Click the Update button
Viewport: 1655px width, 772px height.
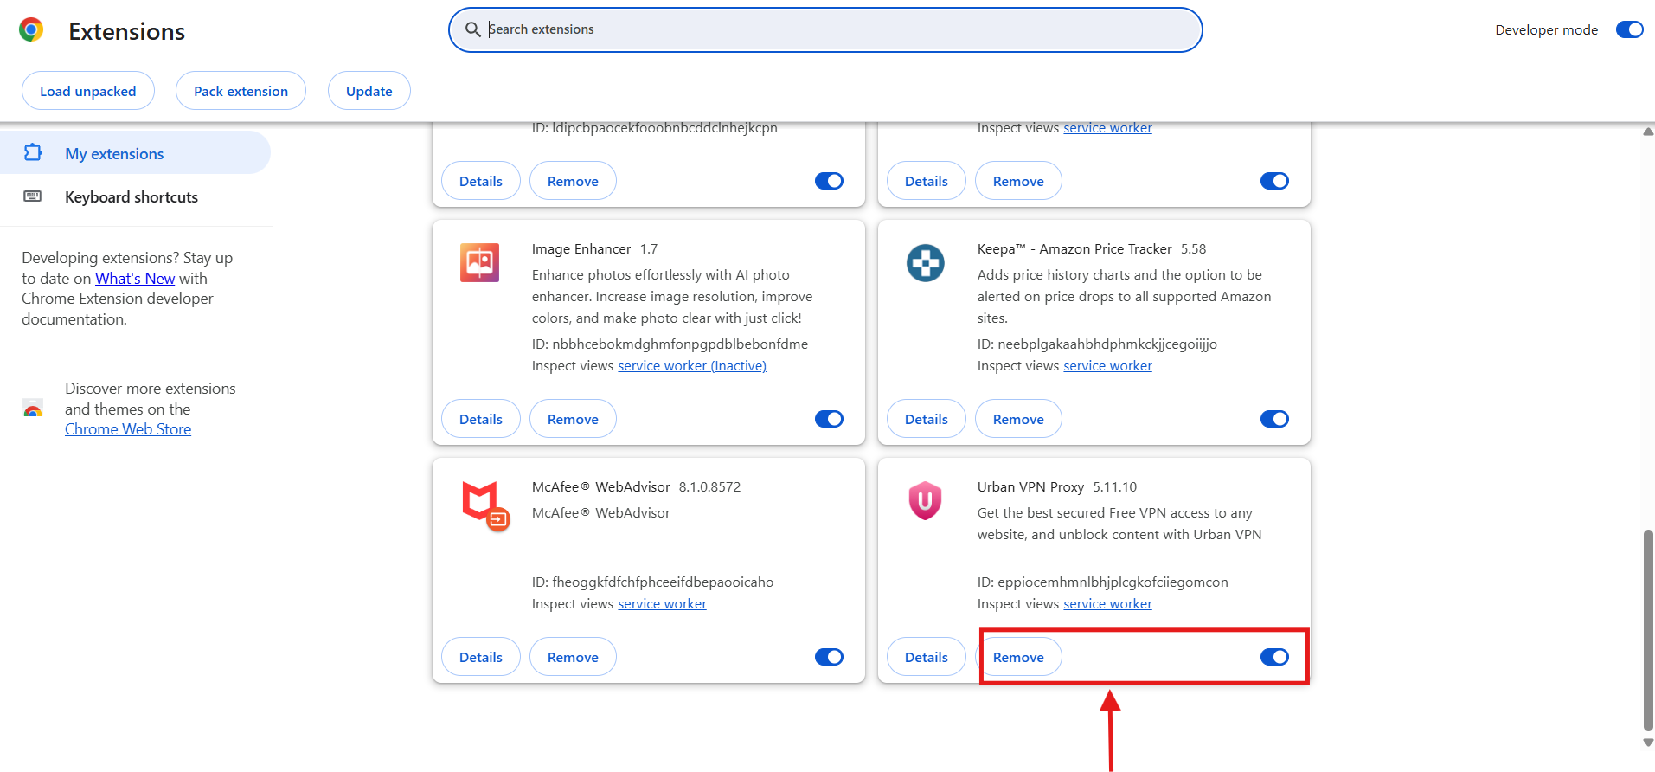tap(369, 91)
